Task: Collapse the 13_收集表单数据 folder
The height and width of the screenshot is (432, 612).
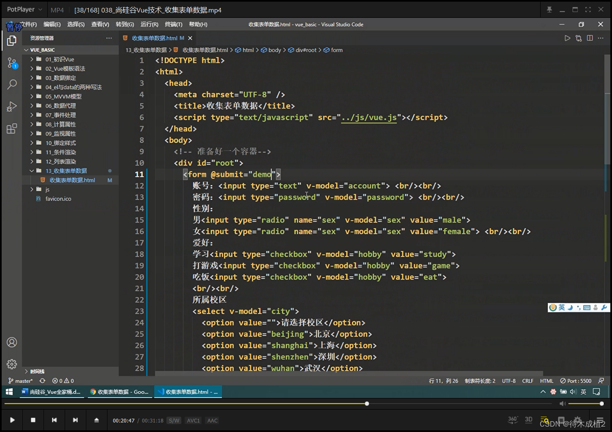Action: click(32, 171)
